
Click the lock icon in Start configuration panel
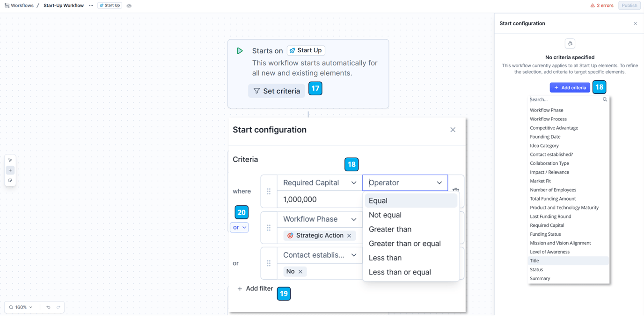click(x=570, y=43)
